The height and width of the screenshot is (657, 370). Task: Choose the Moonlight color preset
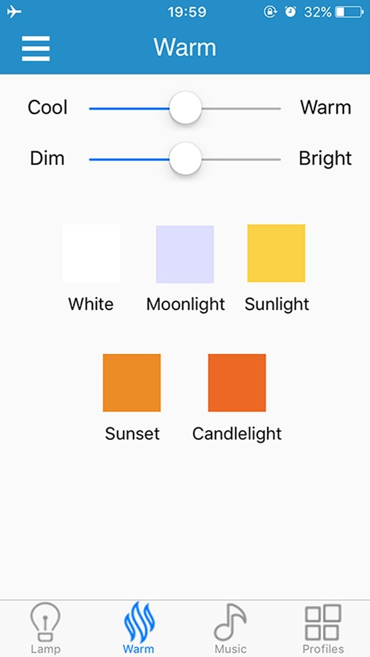click(185, 254)
